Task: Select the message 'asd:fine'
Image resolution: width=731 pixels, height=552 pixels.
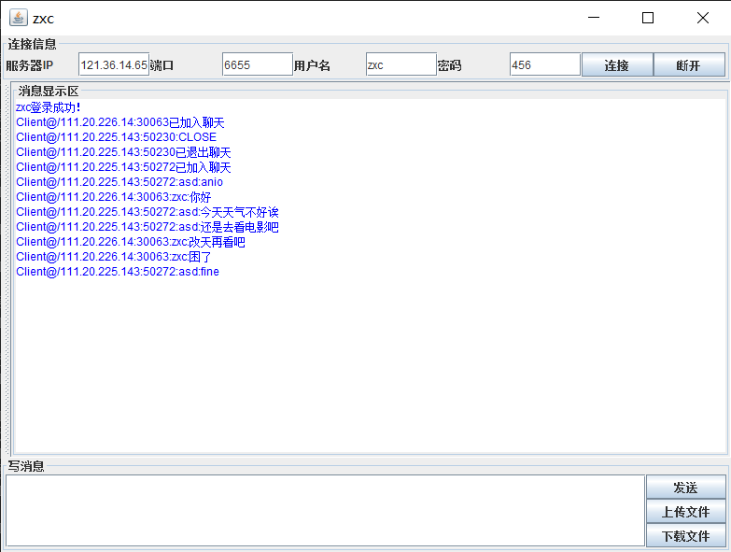Action: coord(118,272)
